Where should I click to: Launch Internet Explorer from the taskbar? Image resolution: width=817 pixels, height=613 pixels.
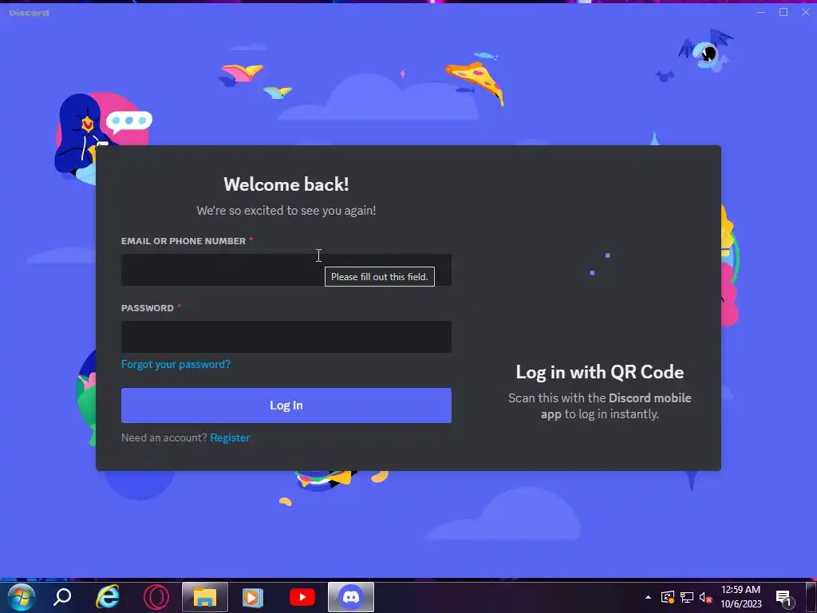[x=108, y=597]
